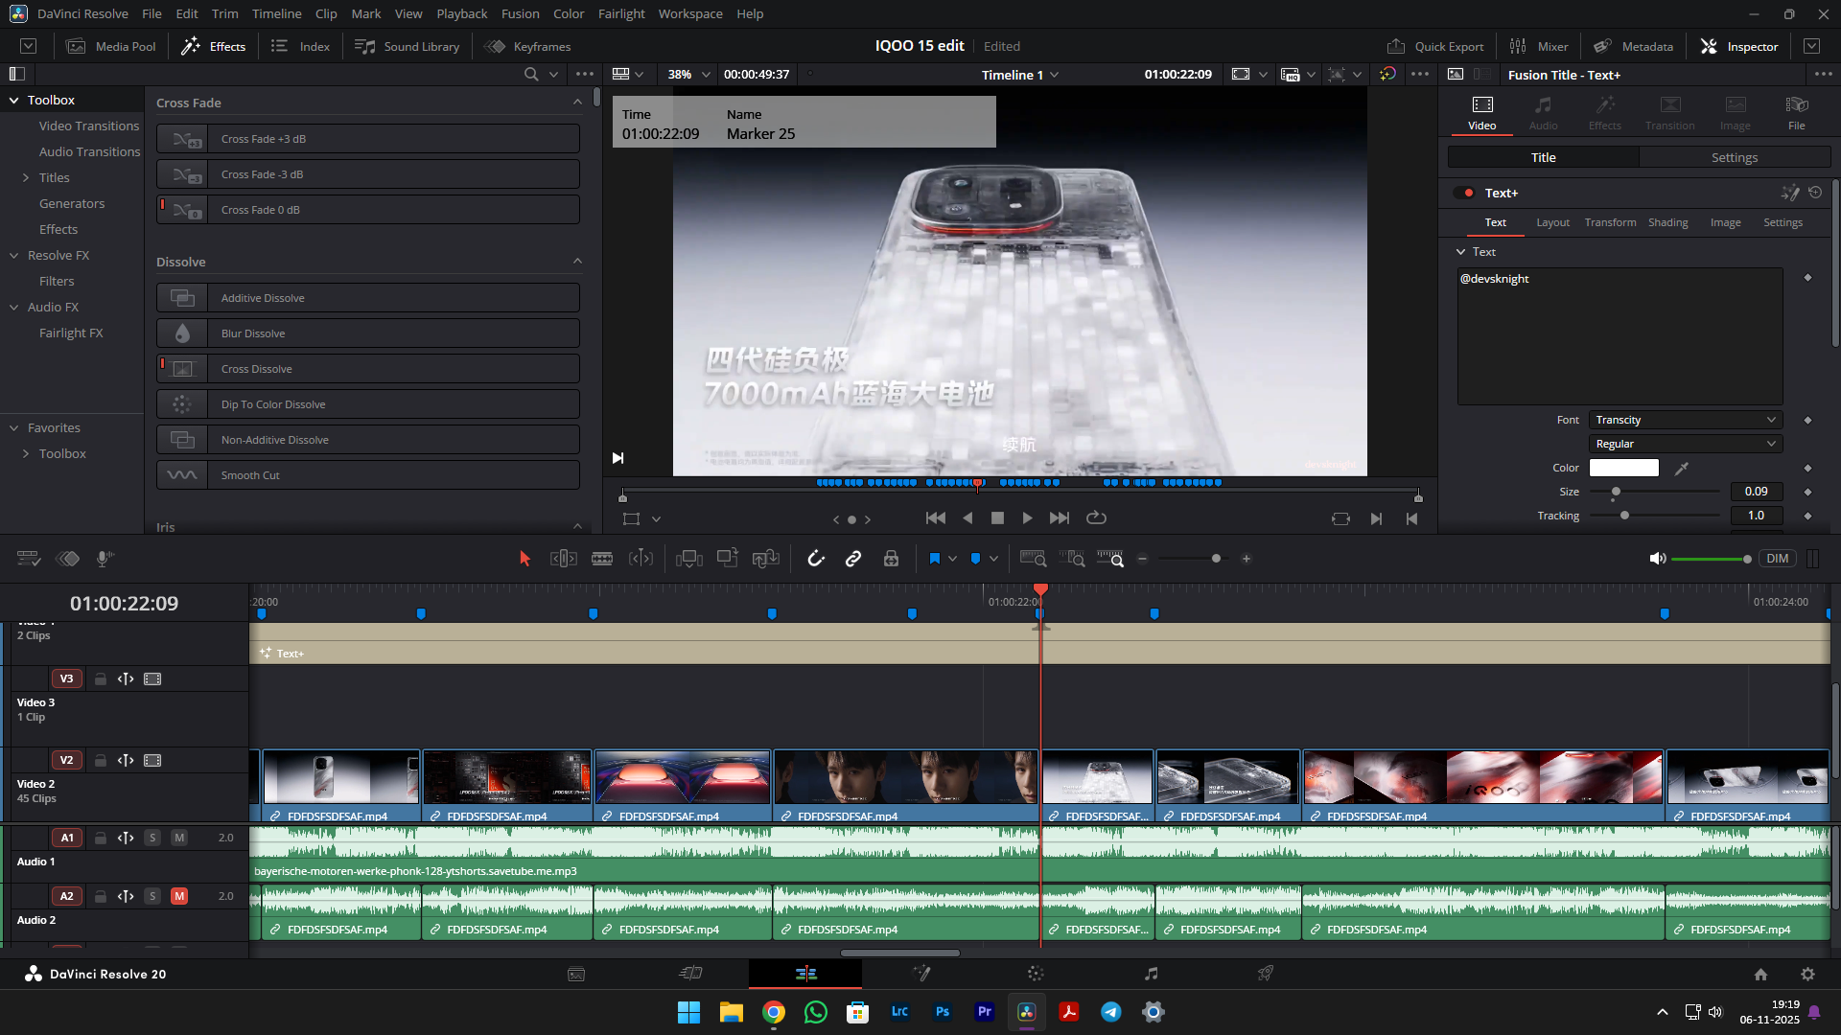
Task: Toggle the Snapping magnet icon
Action: [x=816, y=559]
